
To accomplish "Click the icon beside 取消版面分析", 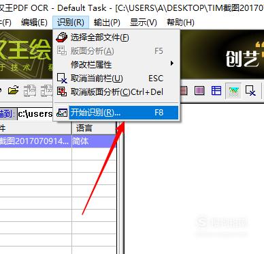I will [x=62, y=91].
